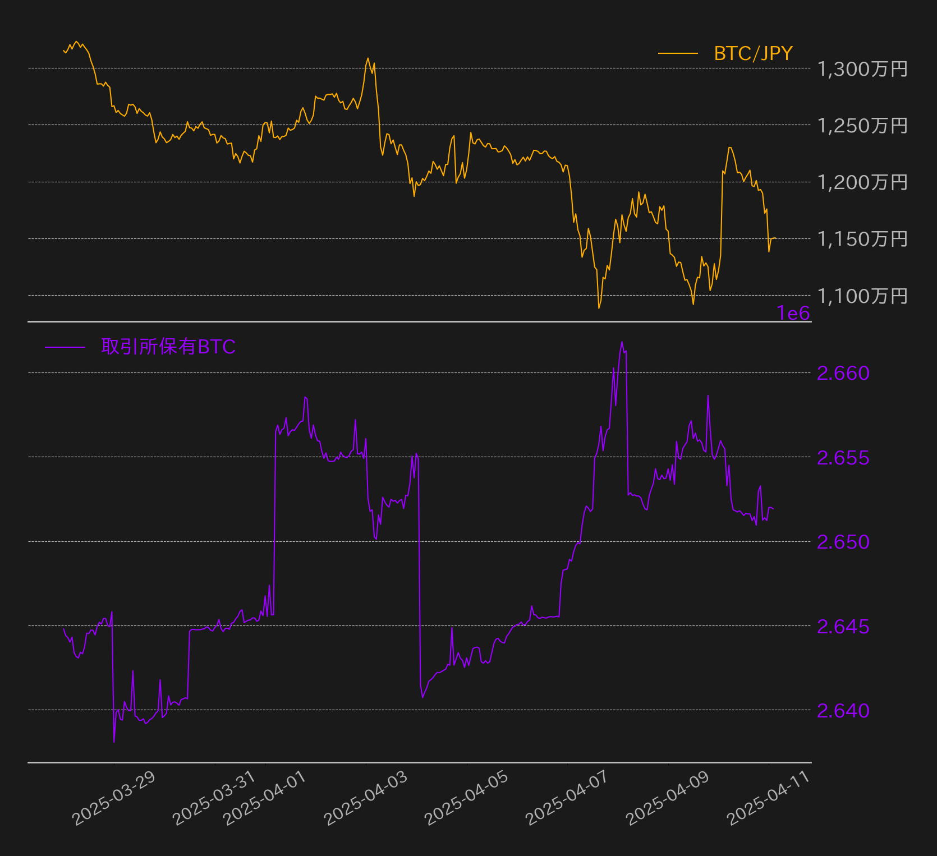937x856 pixels.
Task: Click the BTC/JPY legend label
Action: 753,53
